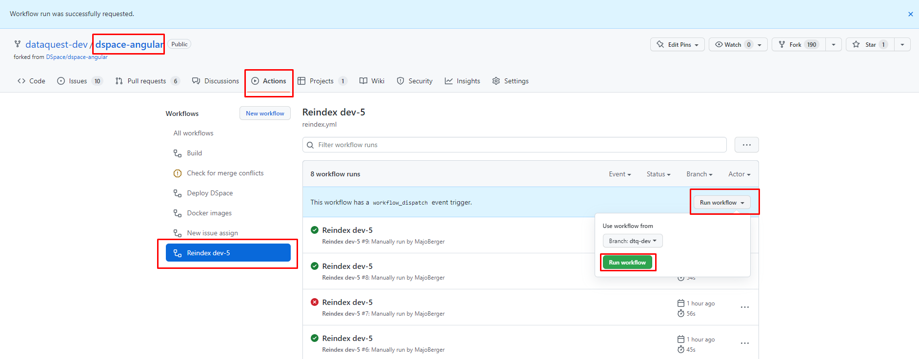This screenshot has height=359, width=919.
Task: Open the dataquest-dev owner link
Action: pos(57,44)
